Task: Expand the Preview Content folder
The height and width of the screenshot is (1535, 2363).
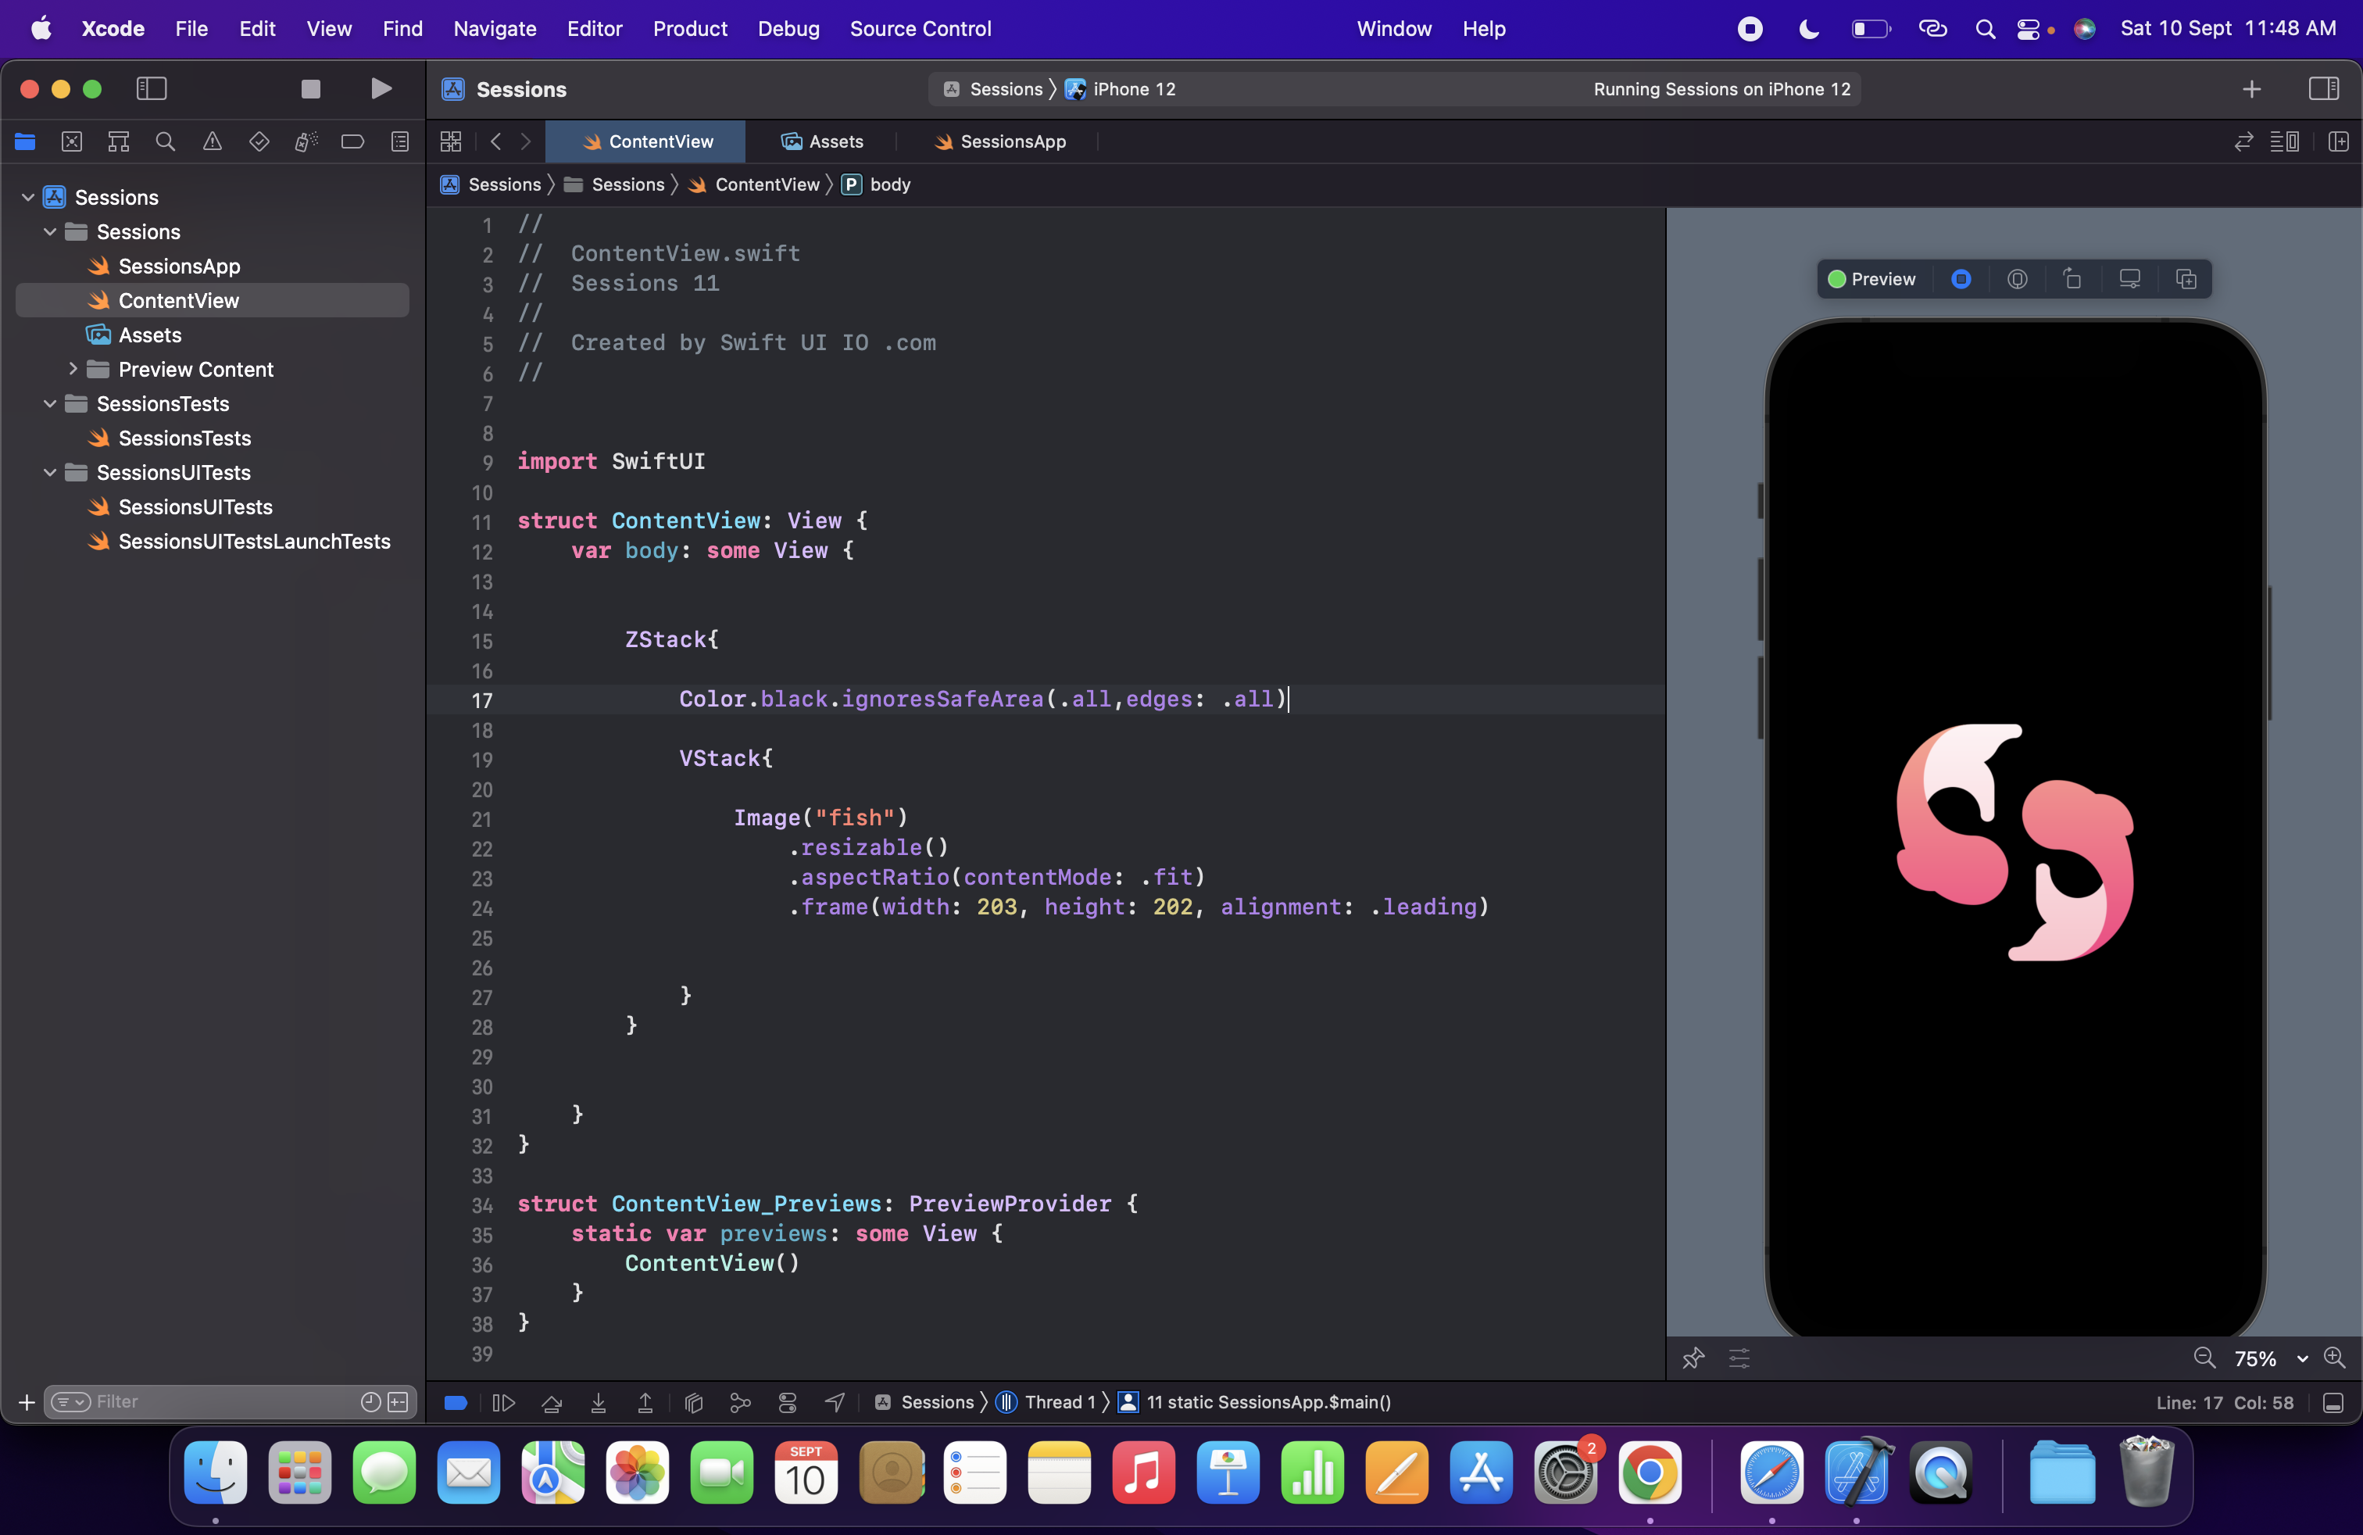Action: click(73, 370)
